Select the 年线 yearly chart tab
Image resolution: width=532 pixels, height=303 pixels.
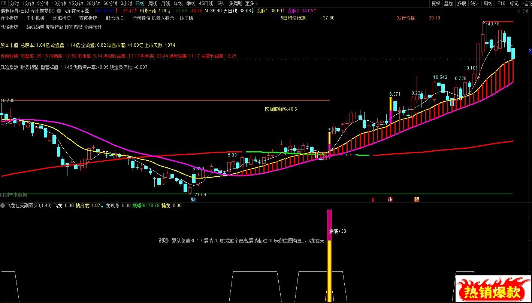178,3
